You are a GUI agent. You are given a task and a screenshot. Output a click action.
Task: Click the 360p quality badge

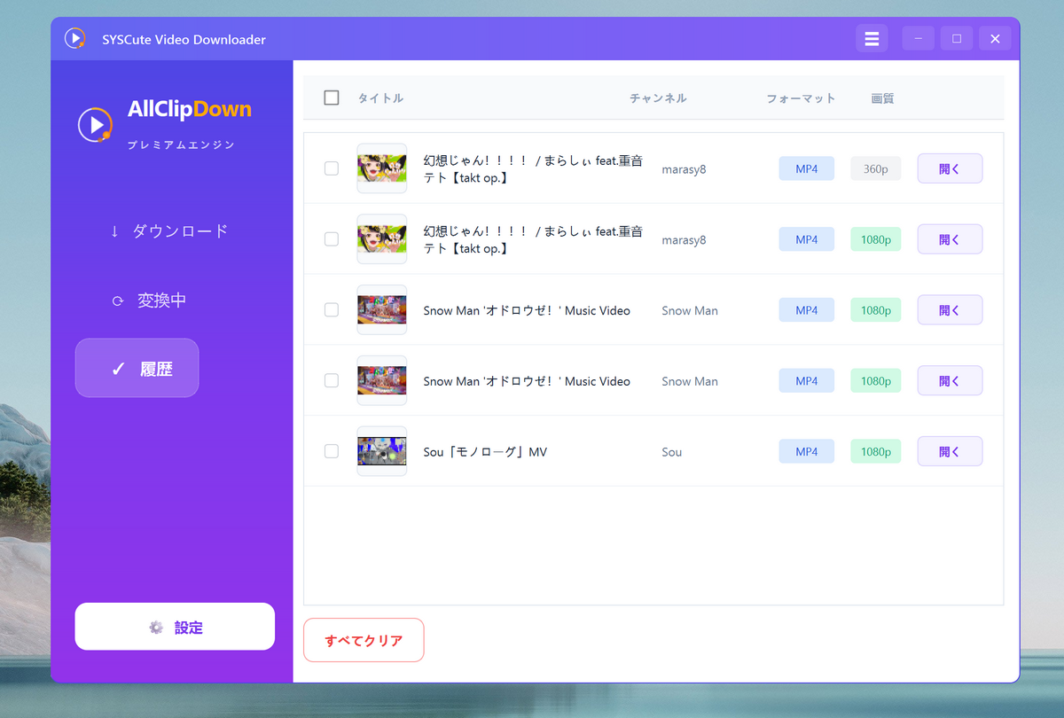pos(875,168)
